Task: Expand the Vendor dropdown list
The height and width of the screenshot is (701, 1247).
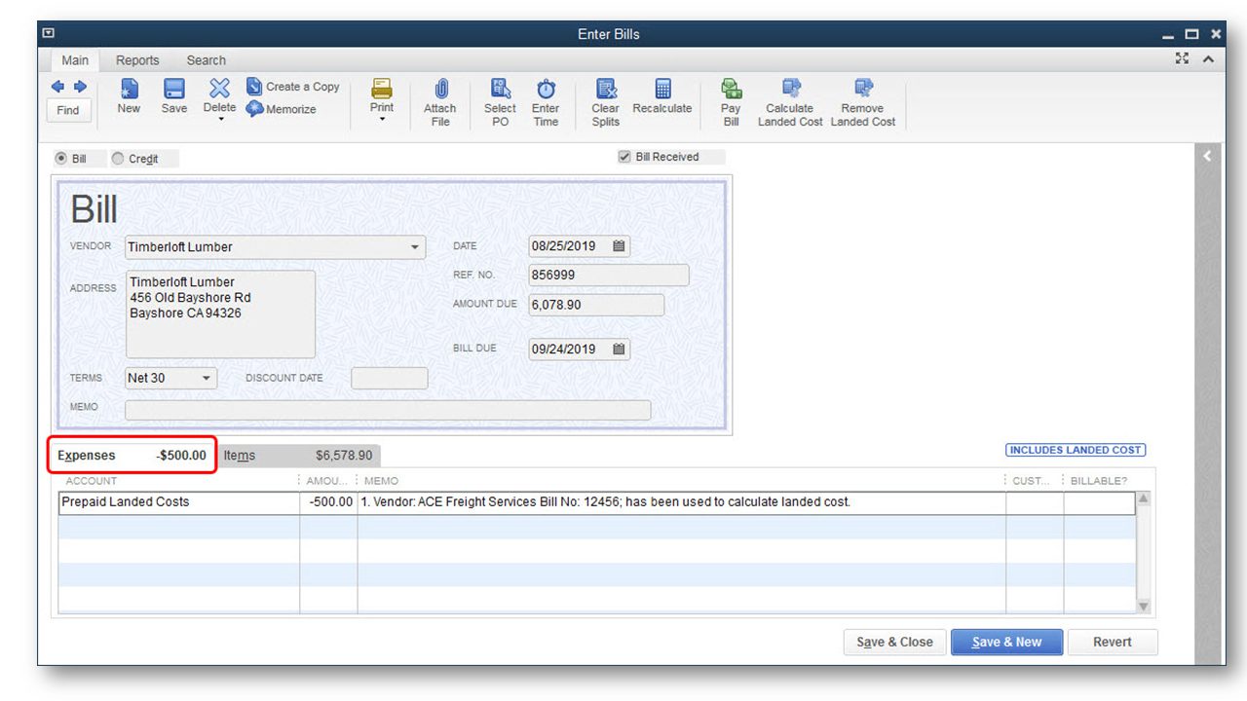Action: click(x=416, y=247)
